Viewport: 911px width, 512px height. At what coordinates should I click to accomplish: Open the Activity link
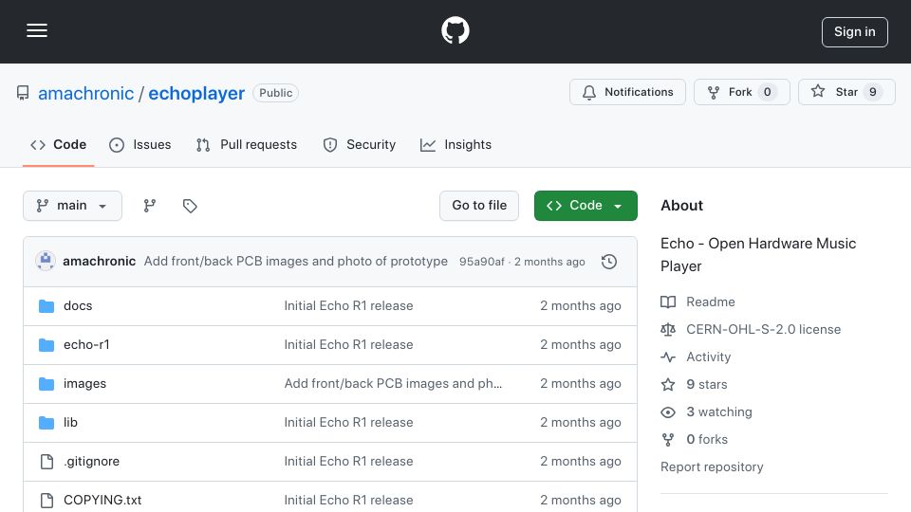(x=708, y=357)
